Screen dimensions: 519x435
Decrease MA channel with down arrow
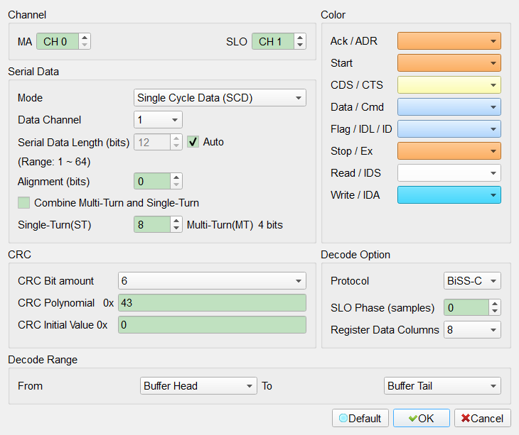[x=85, y=45]
